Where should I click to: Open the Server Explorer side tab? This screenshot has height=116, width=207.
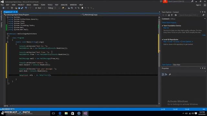click(1, 15)
